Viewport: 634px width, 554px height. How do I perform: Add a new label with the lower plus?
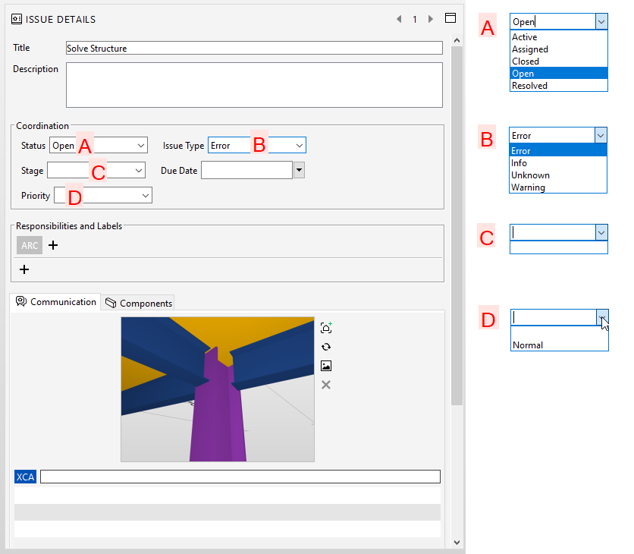(x=24, y=269)
